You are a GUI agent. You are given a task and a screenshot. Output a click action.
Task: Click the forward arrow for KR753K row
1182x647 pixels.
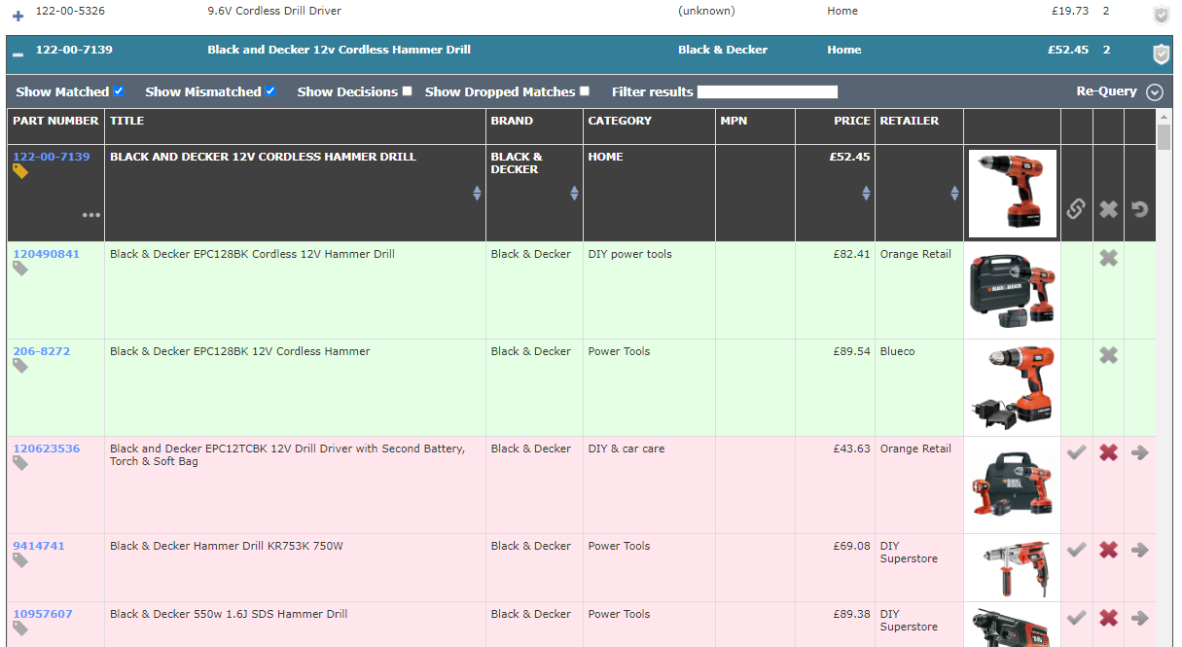pyautogui.click(x=1140, y=550)
